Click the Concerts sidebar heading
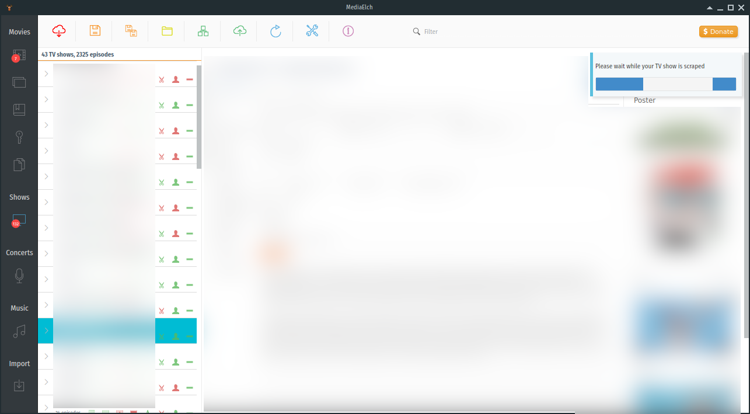This screenshot has height=414, width=750. click(19, 253)
